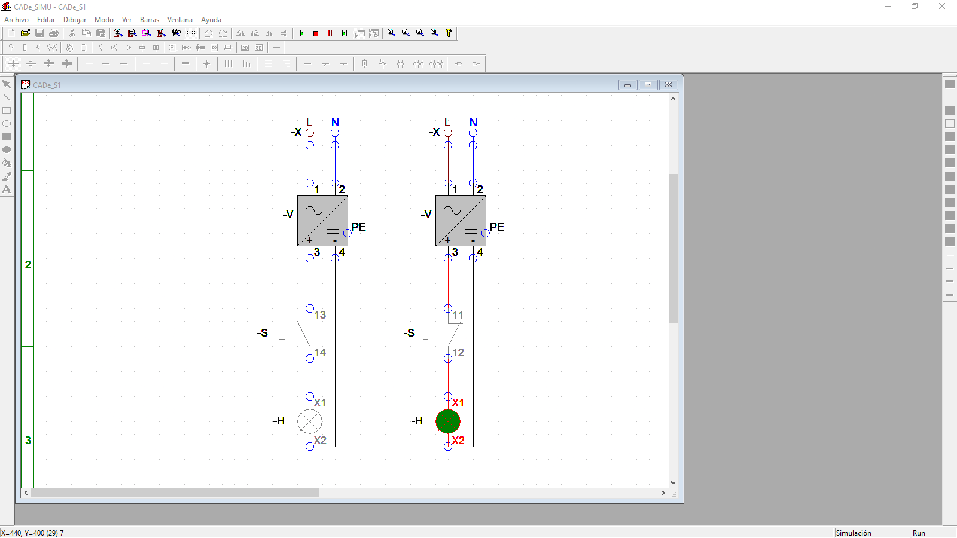Pick the paint bucket fill tool

7,163
